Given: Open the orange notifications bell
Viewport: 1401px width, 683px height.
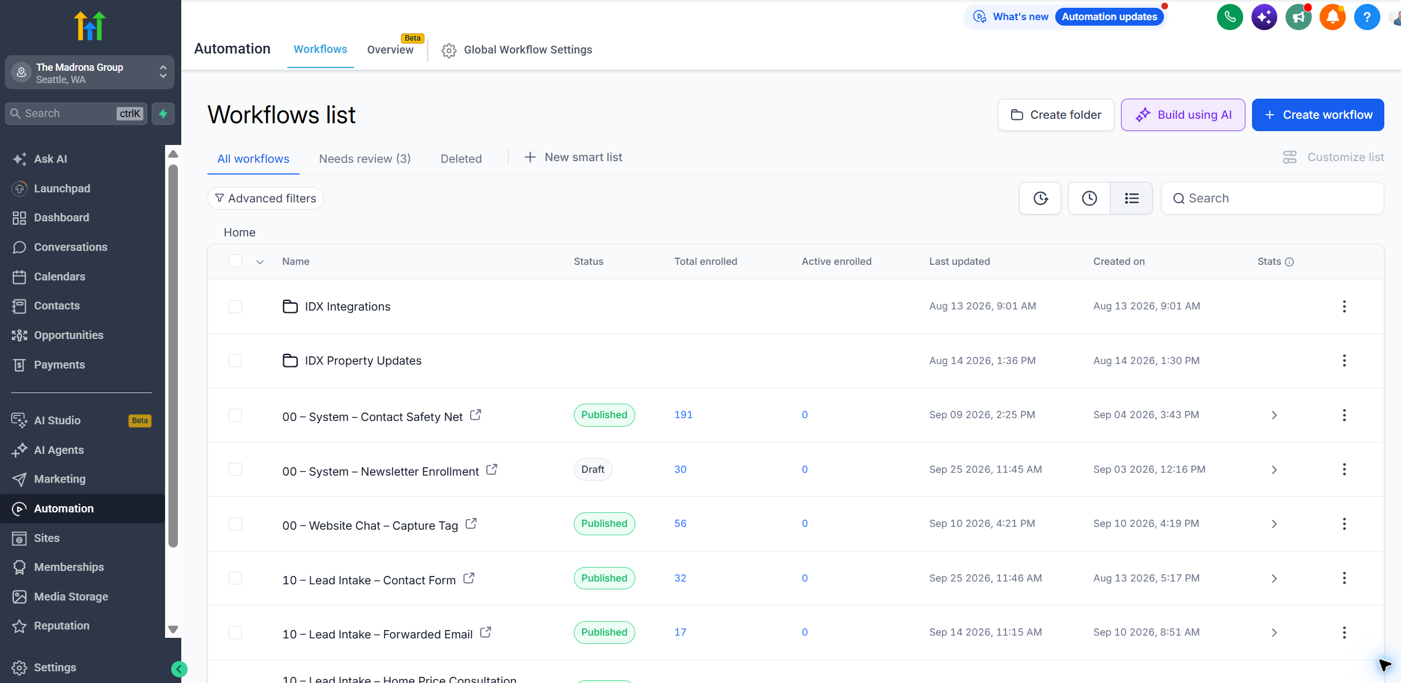Looking at the screenshot, I should [x=1332, y=17].
